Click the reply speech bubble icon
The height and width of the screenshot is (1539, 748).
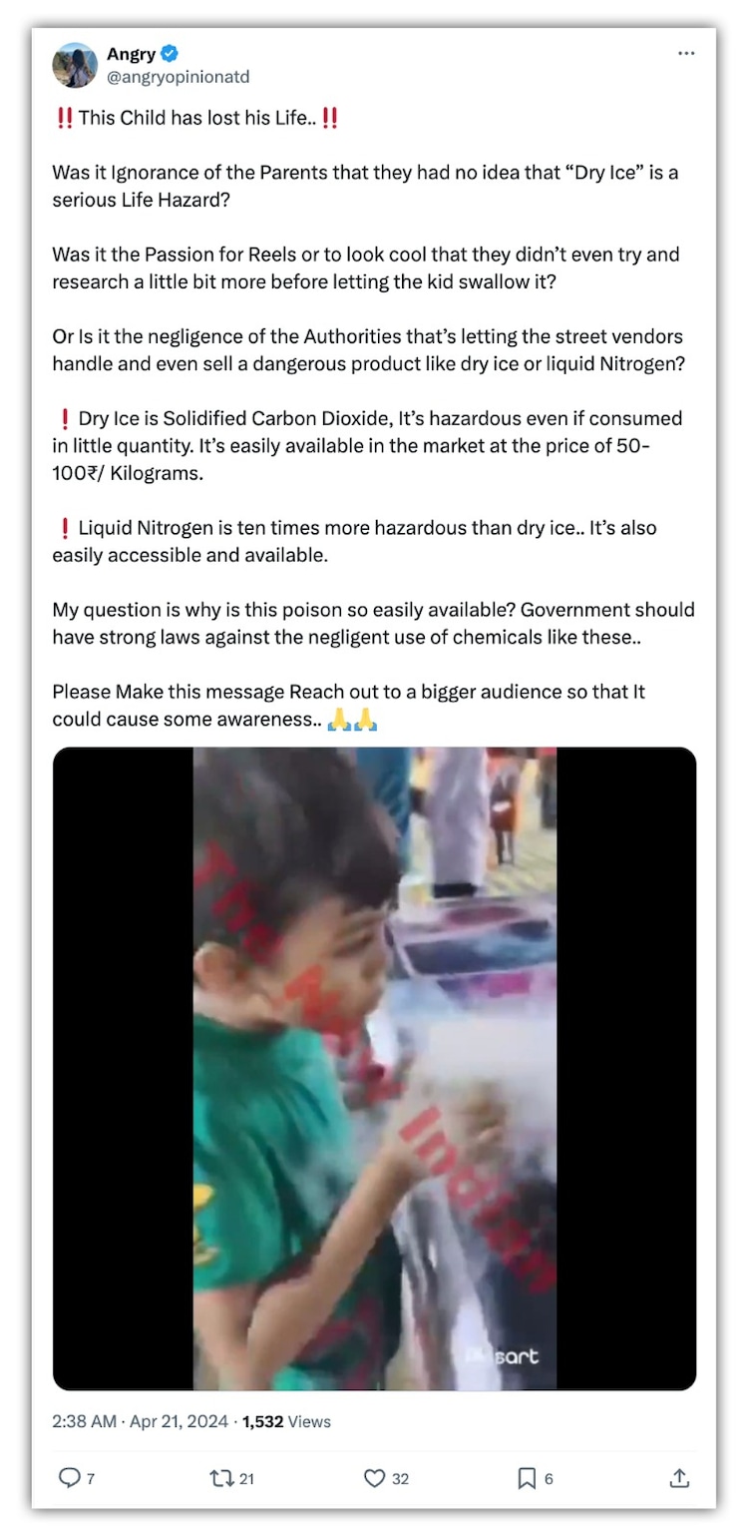point(70,1478)
